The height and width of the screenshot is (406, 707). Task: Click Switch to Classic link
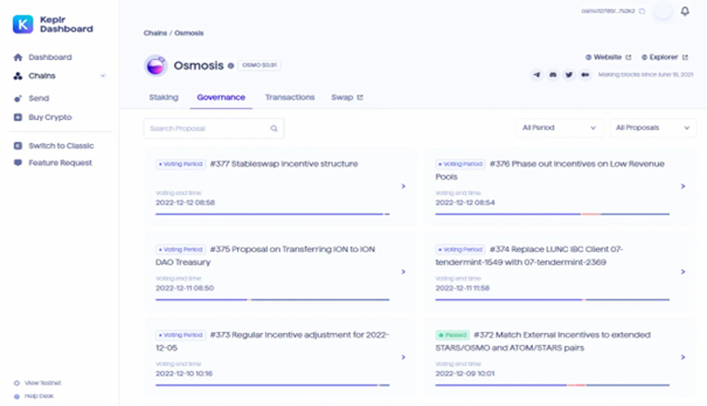(x=61, y=146)
